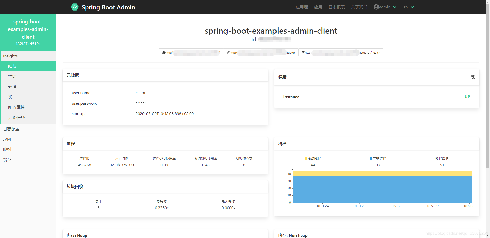Click system CPU usage value 0.43
Screen dimensions: 490x238
click(x=206, y=165)
